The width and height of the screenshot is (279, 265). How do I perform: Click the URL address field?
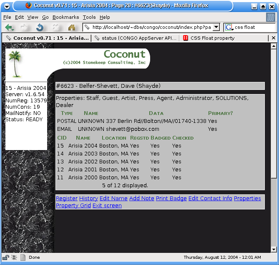(151, 27)
